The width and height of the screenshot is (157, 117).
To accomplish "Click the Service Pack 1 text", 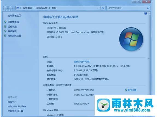I will click(x=54, y=37).
